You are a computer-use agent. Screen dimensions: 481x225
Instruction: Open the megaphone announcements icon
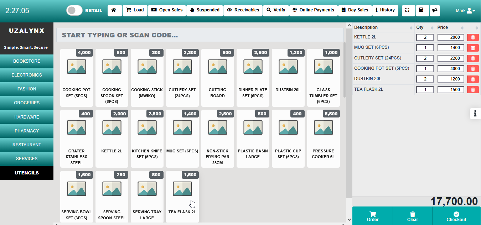[435, 10]
